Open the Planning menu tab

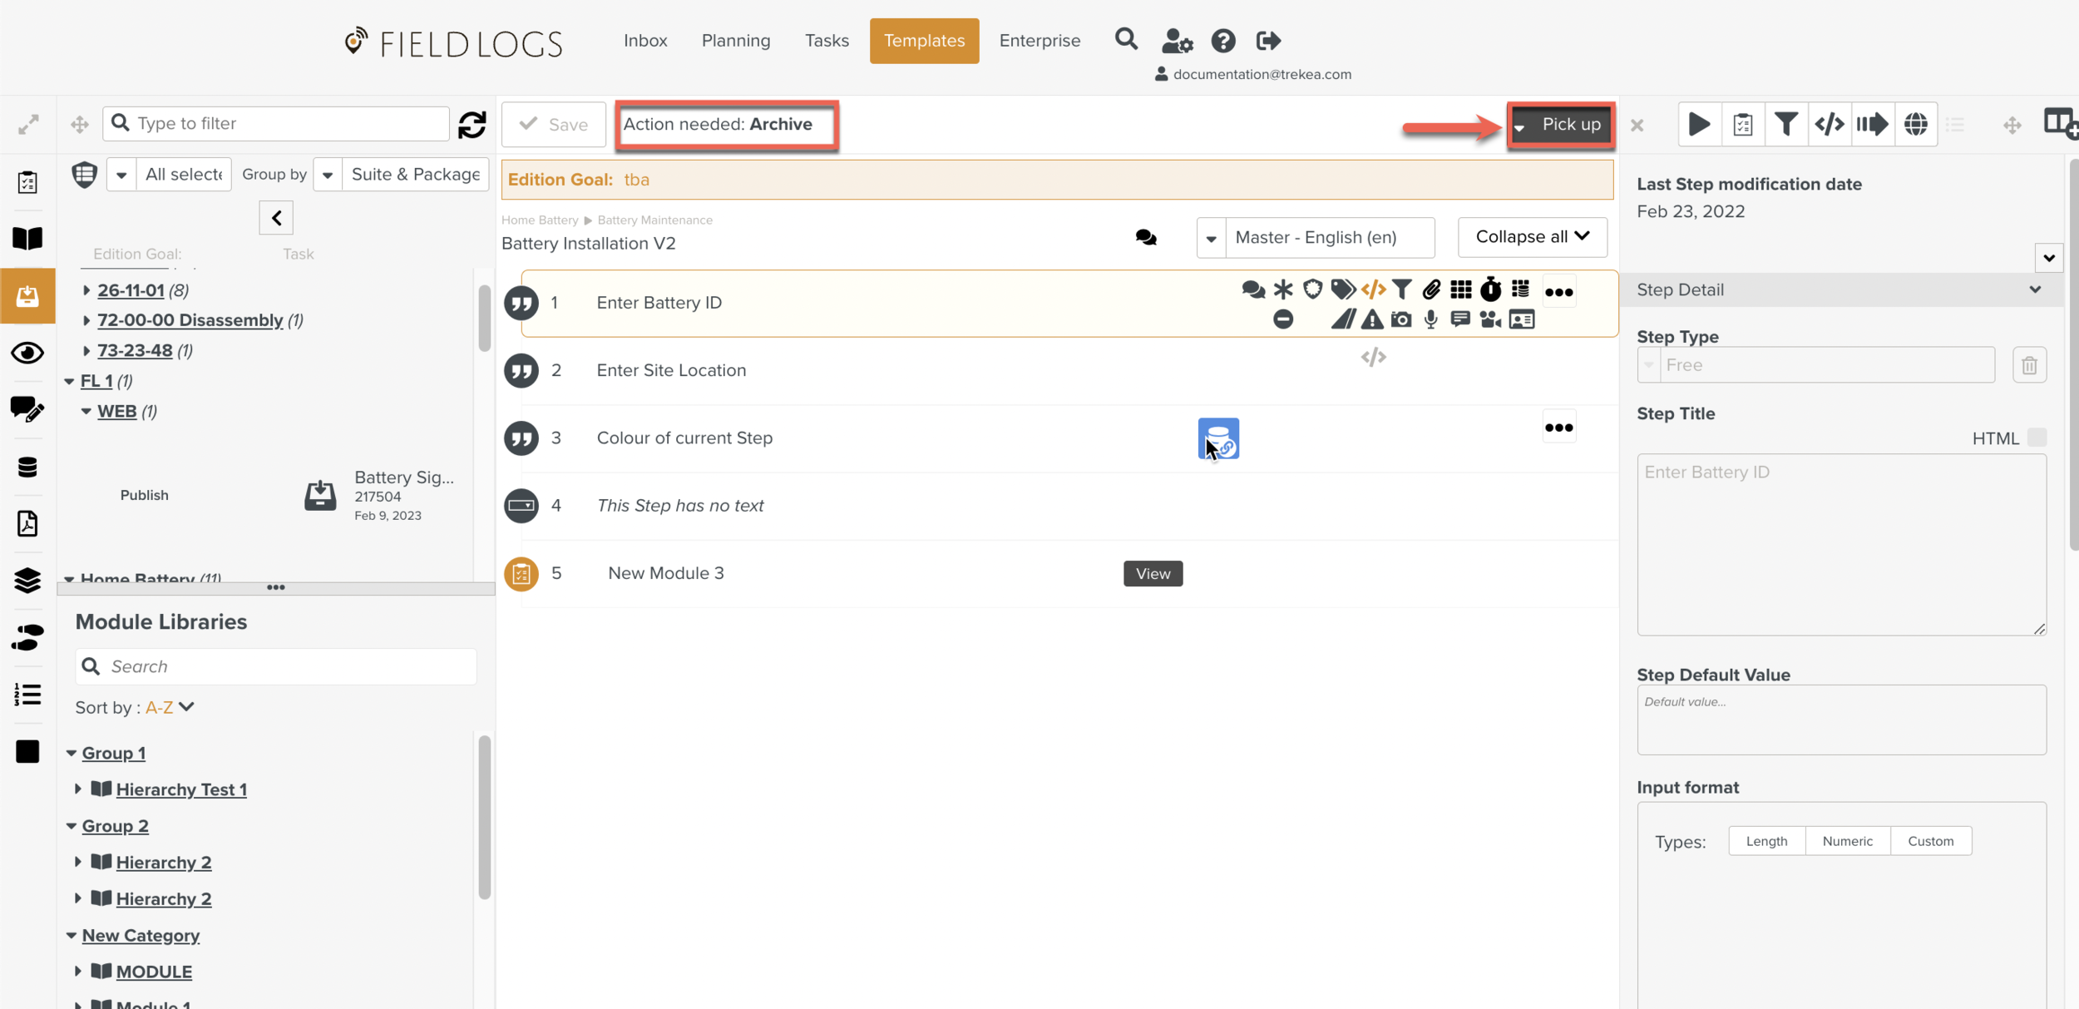pyautogui.click(x=735, y=41)
